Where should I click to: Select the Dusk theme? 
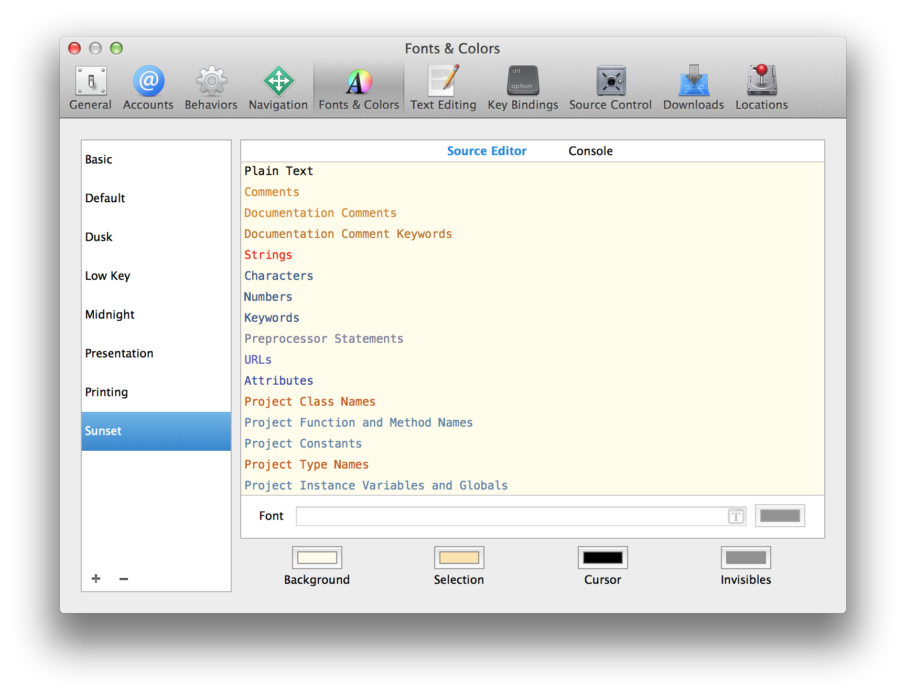(x=156, y=237)
